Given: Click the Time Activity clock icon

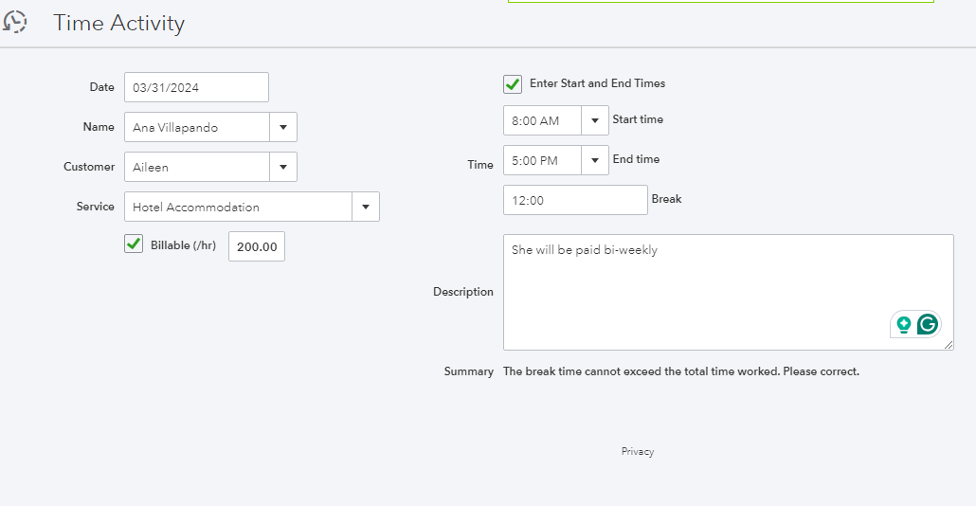Looking at the screenshot, I should [x=15, y=23].
